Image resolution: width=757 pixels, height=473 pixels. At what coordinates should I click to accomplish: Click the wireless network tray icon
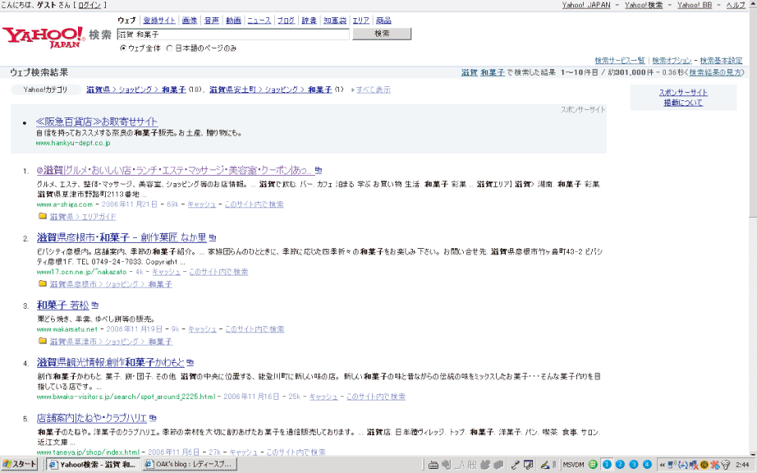click(x=726, y=465)
